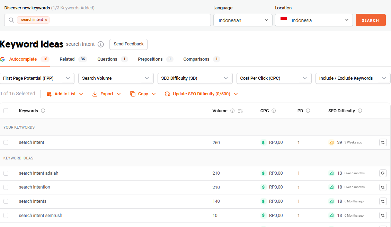
Task: Click the Send Feedback button
Action: (128, 44)
